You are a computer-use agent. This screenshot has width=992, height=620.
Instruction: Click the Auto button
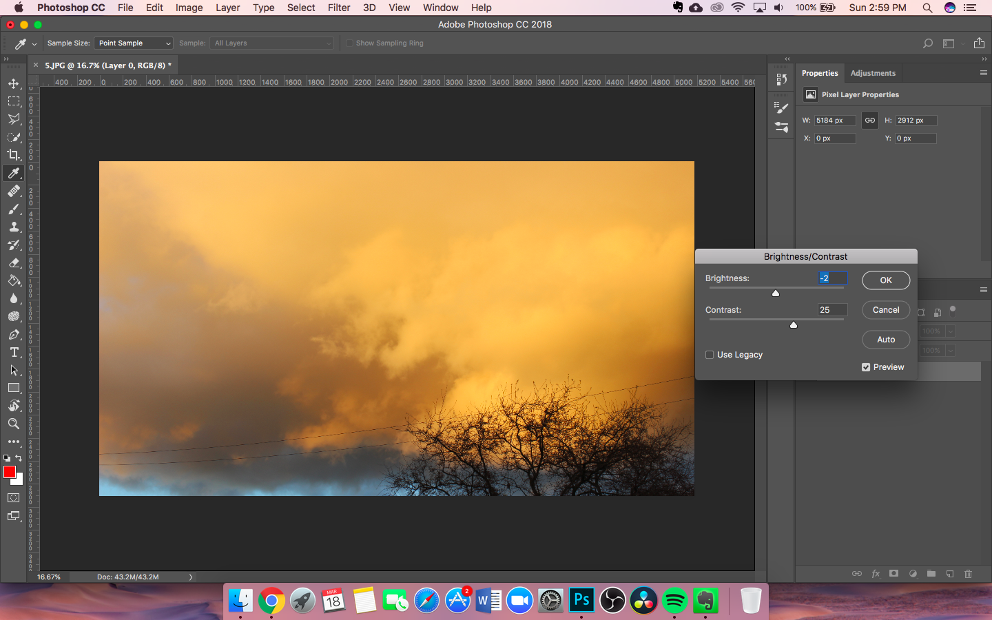click(886, 340)
